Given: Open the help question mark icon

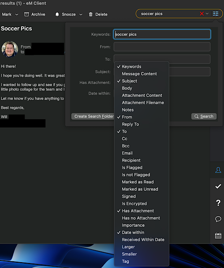Looking at the screenshot, I should click(x=218, y=203).
